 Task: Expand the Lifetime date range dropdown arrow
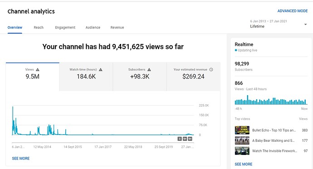pyautogui.click(x=305, y=24)
